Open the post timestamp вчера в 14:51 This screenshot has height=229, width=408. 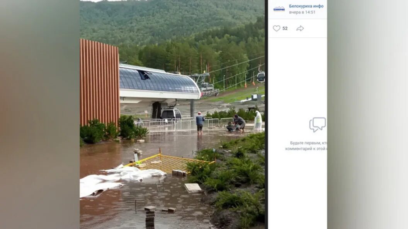302,12
